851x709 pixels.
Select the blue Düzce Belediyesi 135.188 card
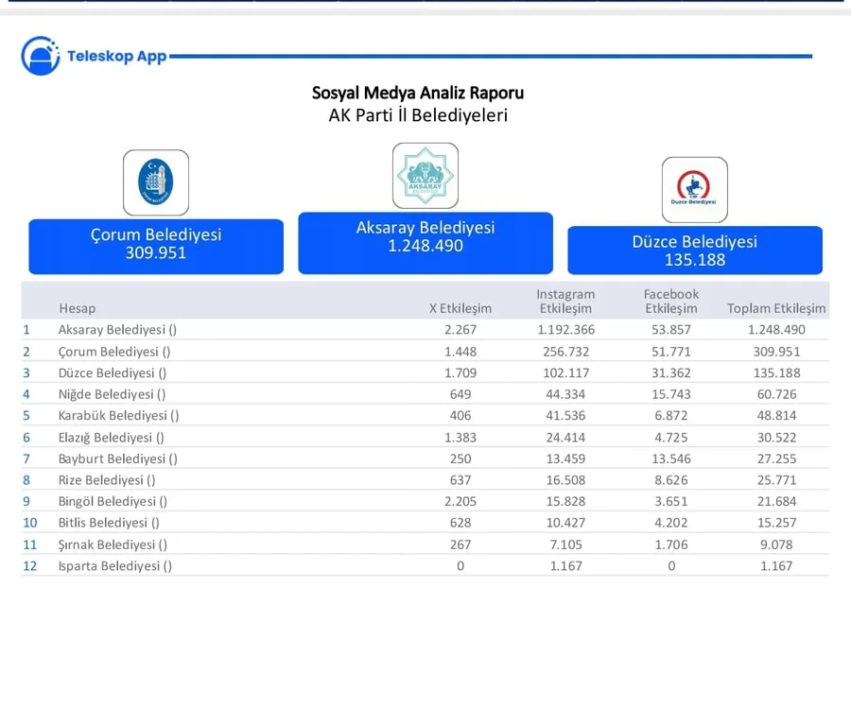(694, 251)
